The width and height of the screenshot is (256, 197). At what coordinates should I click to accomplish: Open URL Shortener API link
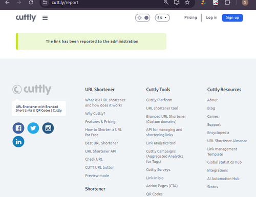(x=101, y=151)
